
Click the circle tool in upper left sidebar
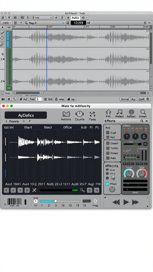(x=2, y=38)
